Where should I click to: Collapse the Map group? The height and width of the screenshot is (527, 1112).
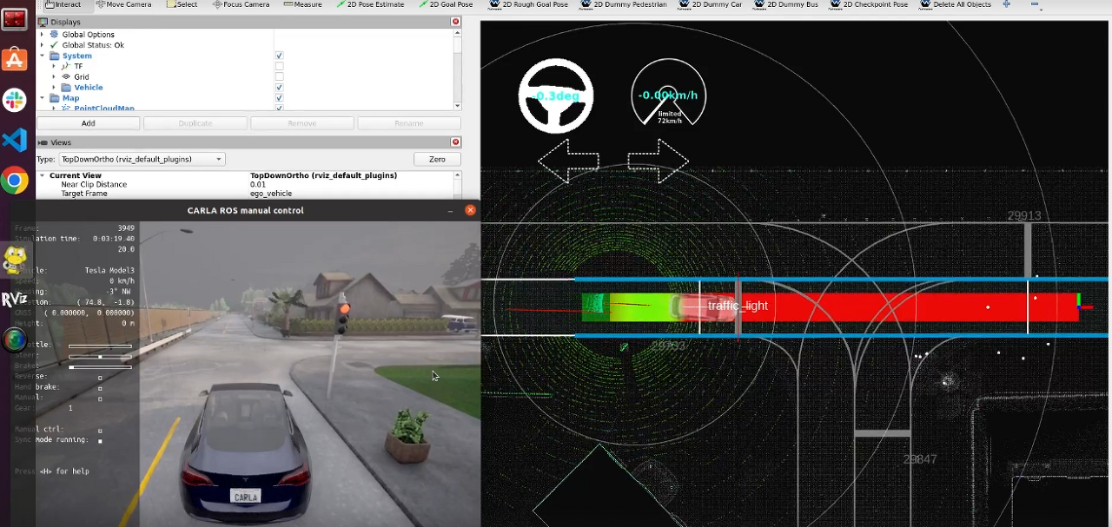pos(42,98)
